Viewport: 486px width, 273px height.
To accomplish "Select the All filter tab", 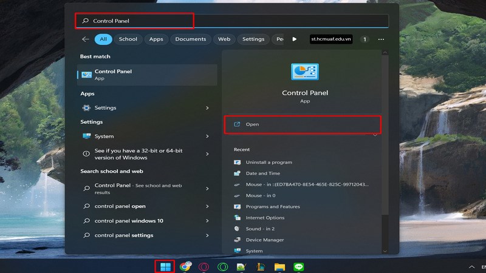I will pos(103,39).
